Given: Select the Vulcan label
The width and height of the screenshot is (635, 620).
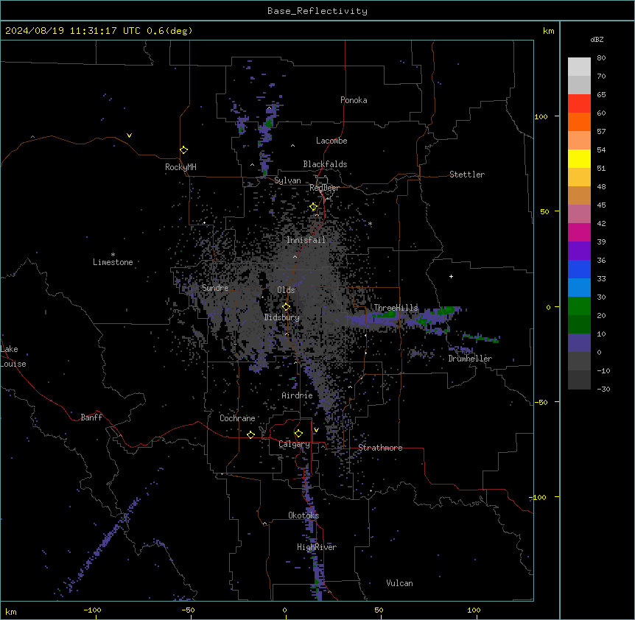Looking at the screenshot, I should [x=400, y=583].
